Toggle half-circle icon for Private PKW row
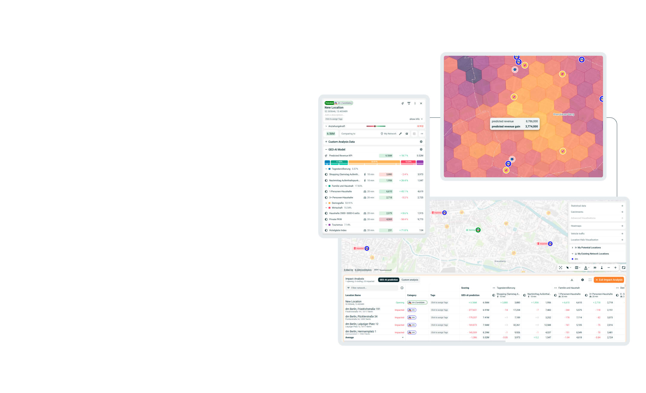Screen dimensions: 646x393 tap(326, 219)
